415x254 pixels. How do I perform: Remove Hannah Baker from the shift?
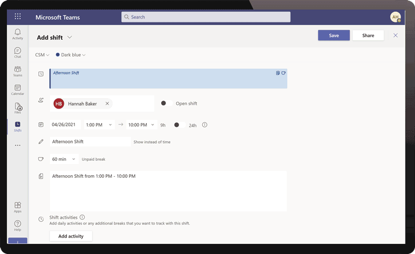[x=107, y=104]
